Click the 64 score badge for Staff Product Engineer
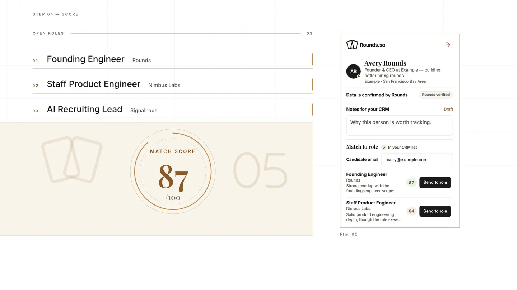This screenshot has height=290, width=517. 411,211
